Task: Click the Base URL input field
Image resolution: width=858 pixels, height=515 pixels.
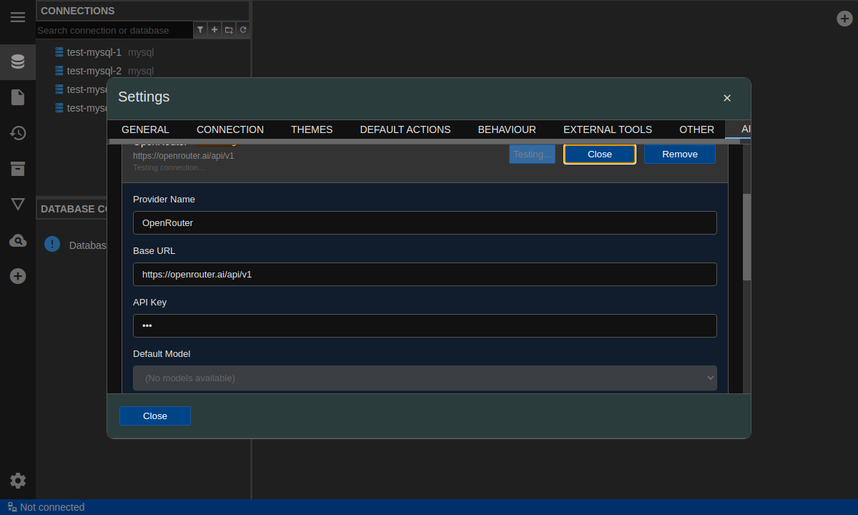Action: pos(425,274)
